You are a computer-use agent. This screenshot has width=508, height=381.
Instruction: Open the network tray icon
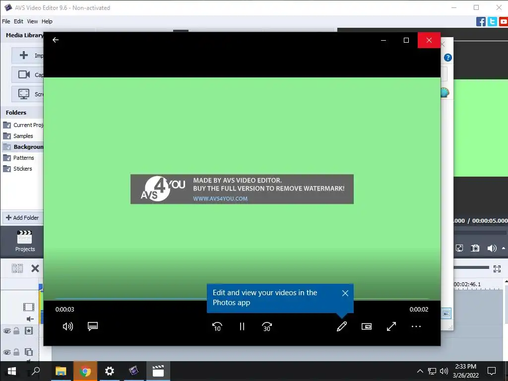click(432, 371)
